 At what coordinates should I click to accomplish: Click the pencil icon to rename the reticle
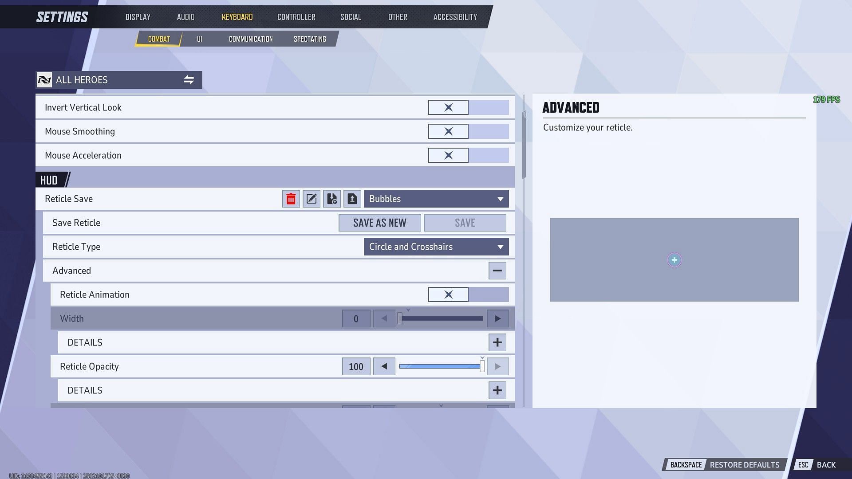312,199
